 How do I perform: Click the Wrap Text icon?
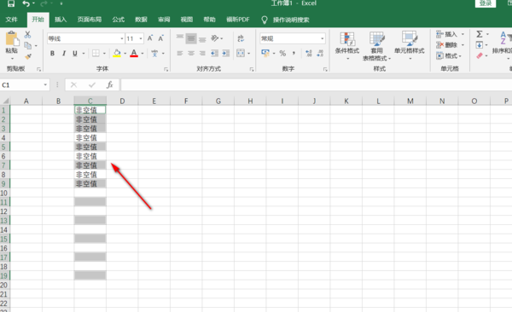pyautogui.click(x=241, y=38)
